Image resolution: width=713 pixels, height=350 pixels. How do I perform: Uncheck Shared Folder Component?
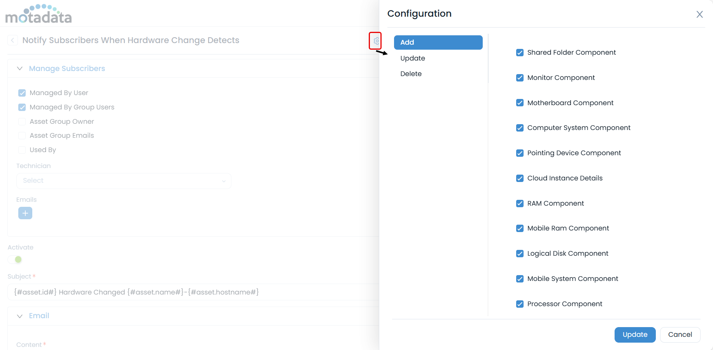(520, 52)
